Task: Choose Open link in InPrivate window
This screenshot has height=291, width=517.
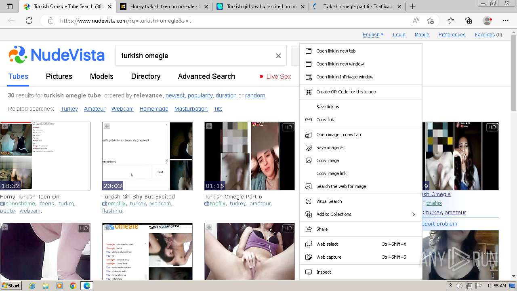Action: tap(361, 77)
